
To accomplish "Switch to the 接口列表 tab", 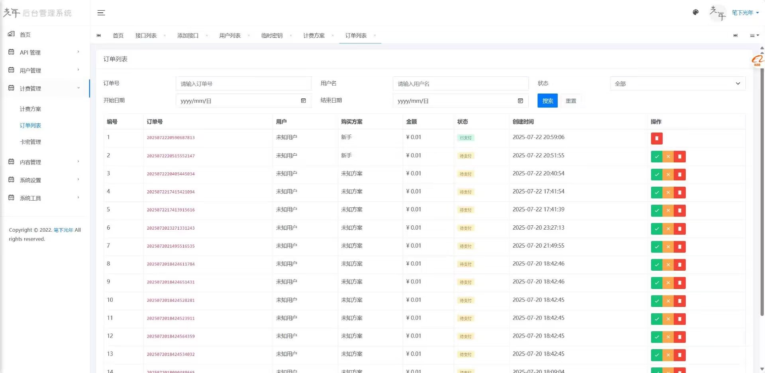I will click(146, 35).
